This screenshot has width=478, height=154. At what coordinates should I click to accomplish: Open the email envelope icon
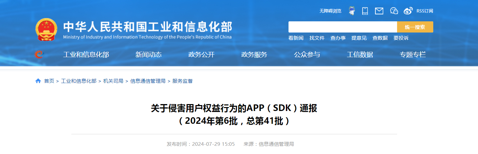379,11
